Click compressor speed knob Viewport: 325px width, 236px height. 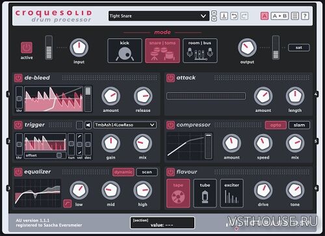click(x=263, y=143)
